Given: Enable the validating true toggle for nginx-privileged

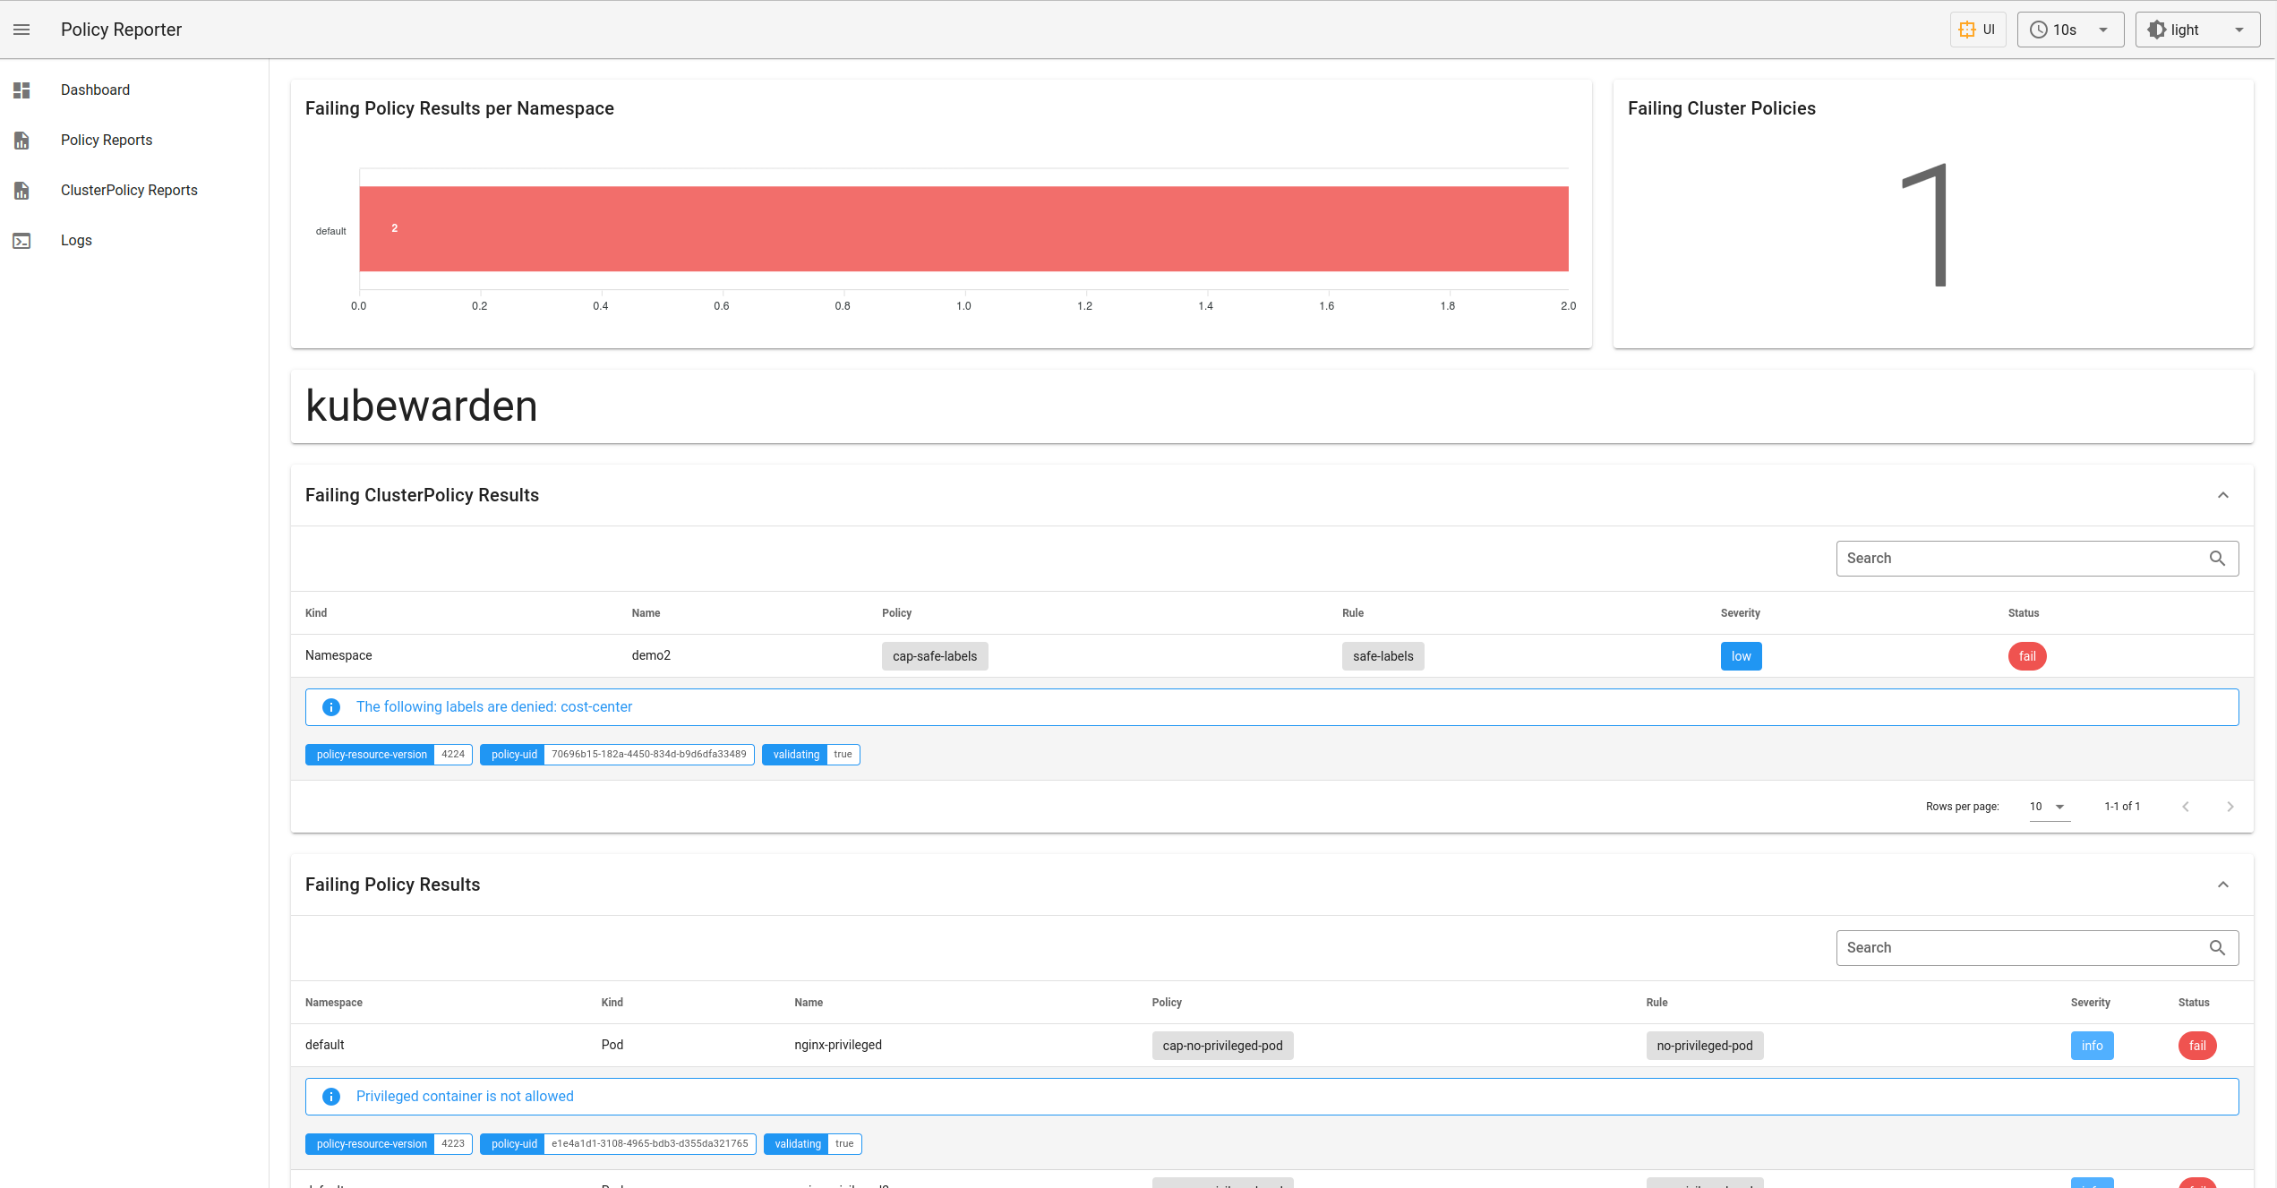Looking at the screenshot, I should (x=843, y=1143).
